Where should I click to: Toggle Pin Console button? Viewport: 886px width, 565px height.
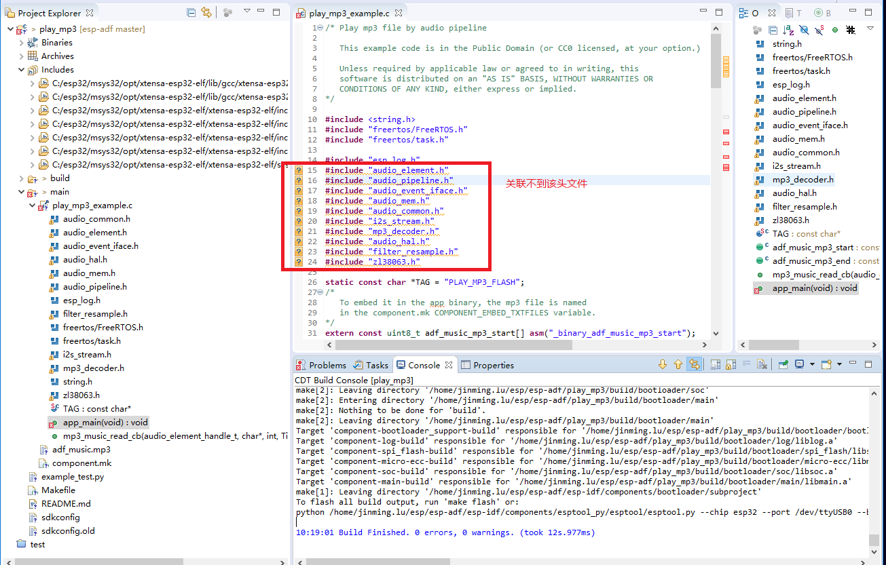click(x=783, y=364)
